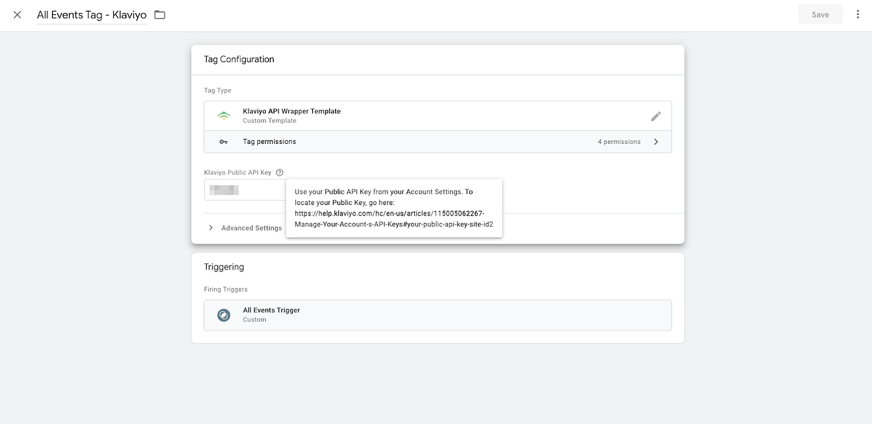Select the tag title All Events Tag - Klaviyo

click(91, 14)
